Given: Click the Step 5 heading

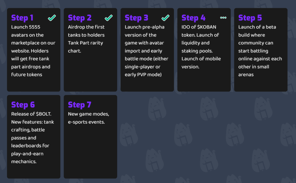Looking at the screenshot, I should click(250, 18).
